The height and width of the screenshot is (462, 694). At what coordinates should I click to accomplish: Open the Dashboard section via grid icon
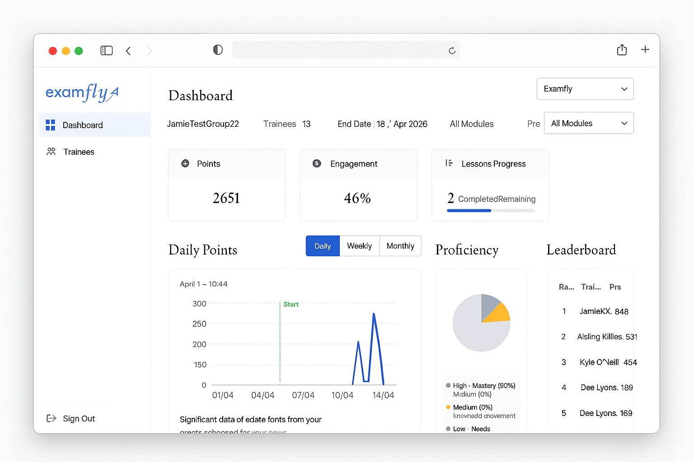click(50, 125)
